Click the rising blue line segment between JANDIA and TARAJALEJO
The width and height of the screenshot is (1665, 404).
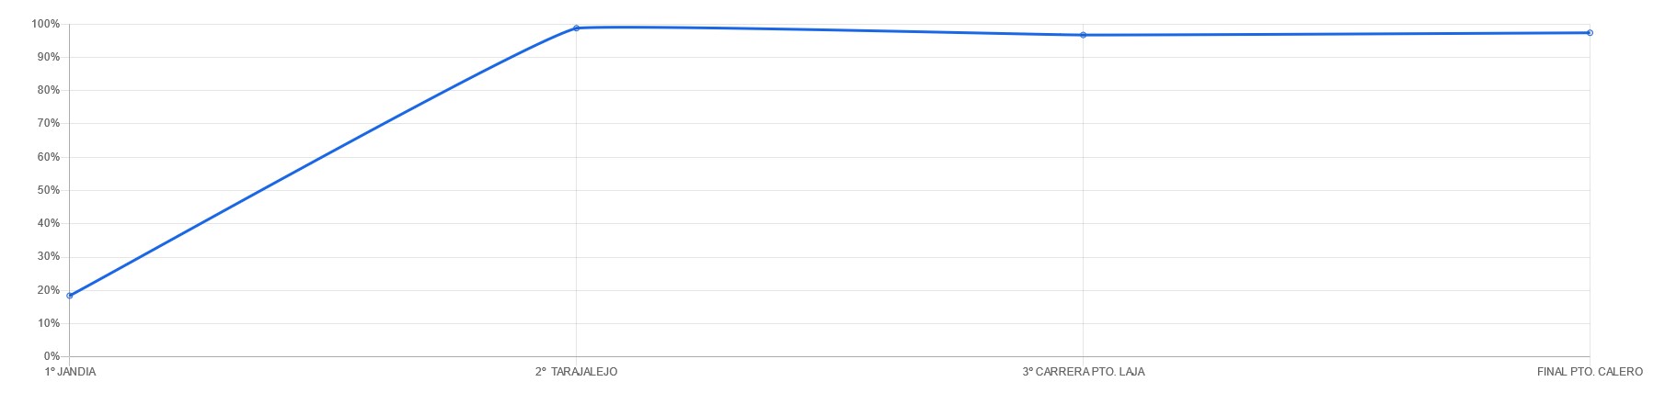click(322, 162)
